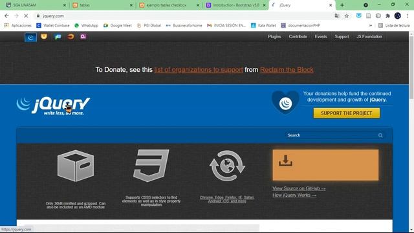Open the jQuery Mobile project icon
The width and height of the screenshot is (414, 233).
click(x=58, y=37)
